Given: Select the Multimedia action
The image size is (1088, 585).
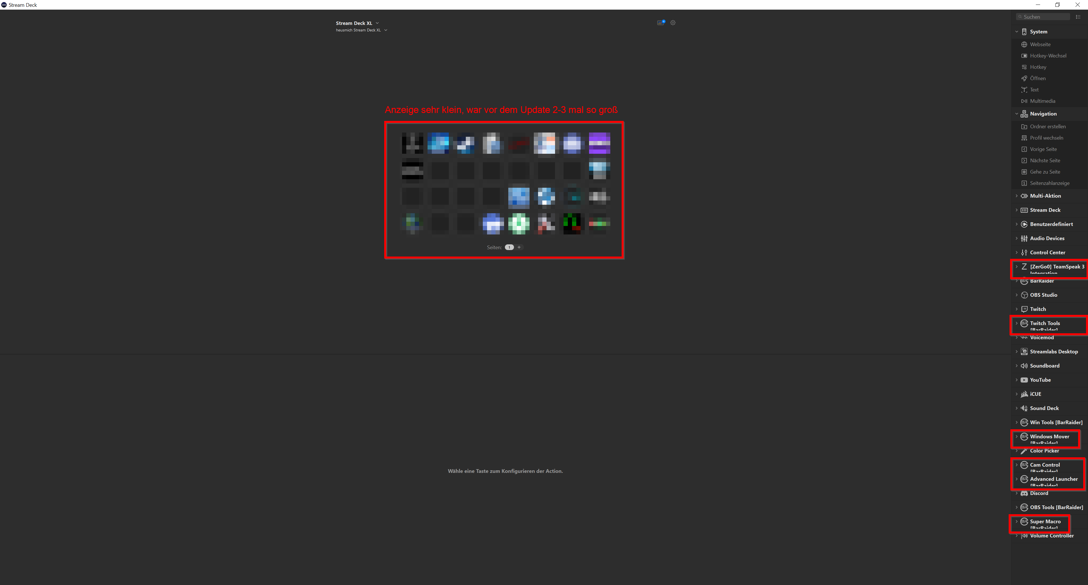Looking at the screenshot, I should [1042, 101].
